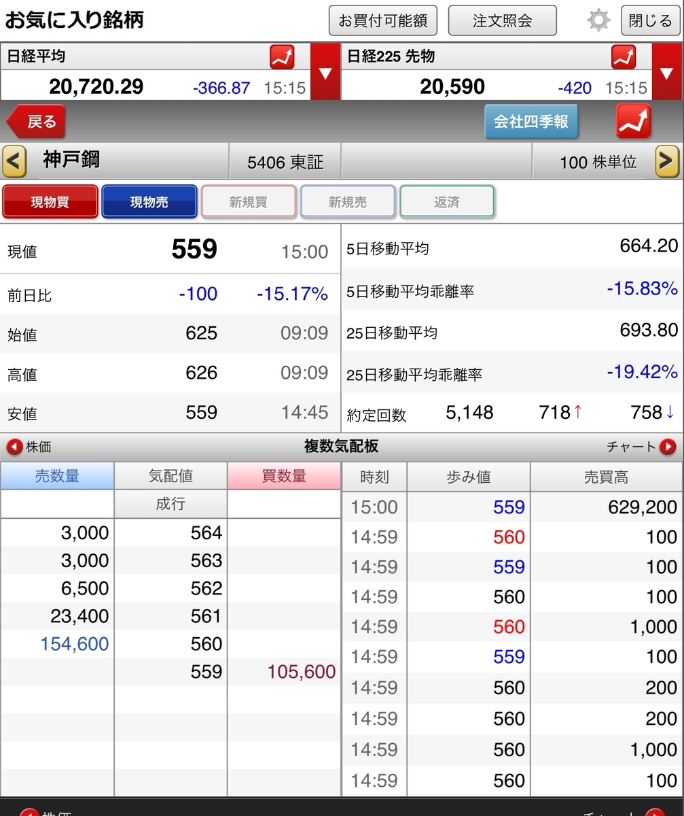Click the お買付可能額 button
This screenshot has height=816, width=684.
tap(383, 20)
